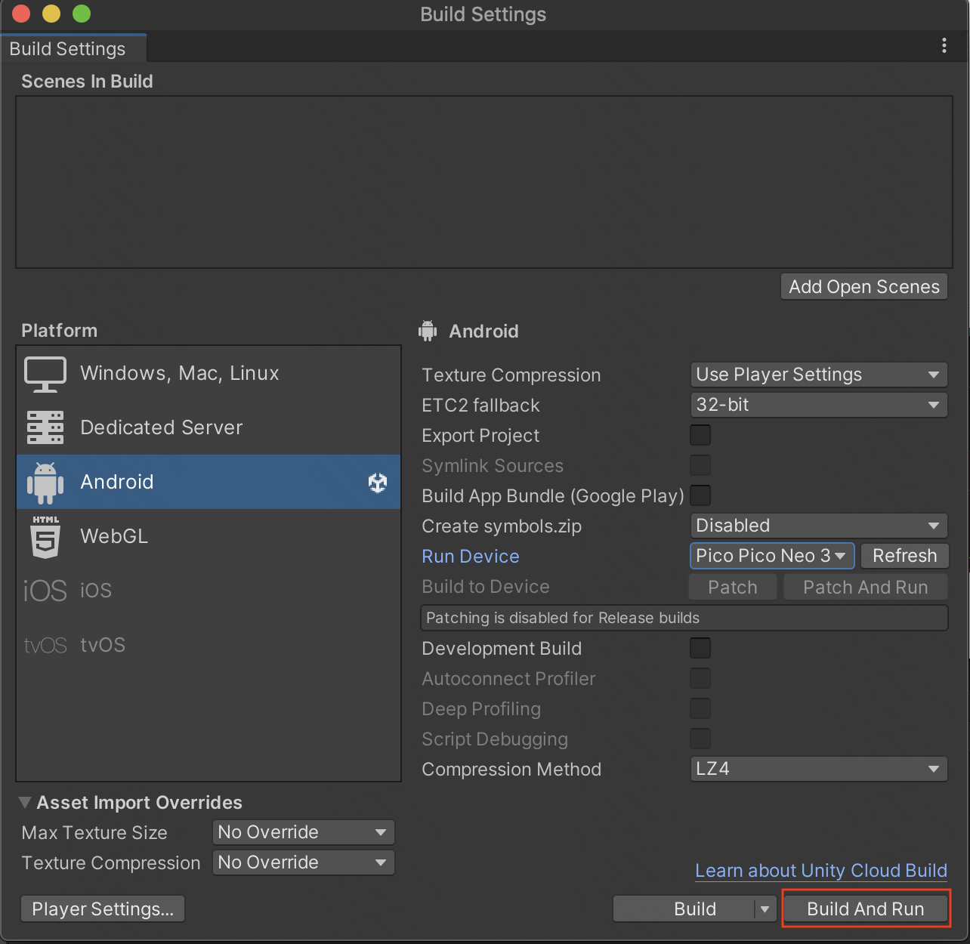This screenshot has width=970, height=944.
Task: Click the Unity logo on Android row
Action: click(x=378, y=483)
